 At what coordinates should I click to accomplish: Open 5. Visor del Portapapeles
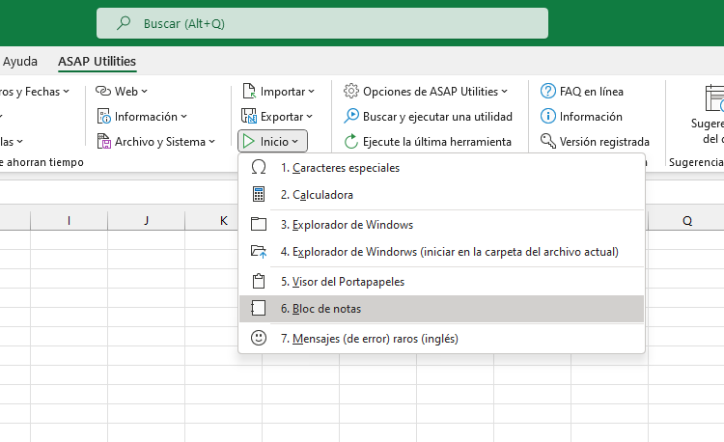tap(441, 282)
